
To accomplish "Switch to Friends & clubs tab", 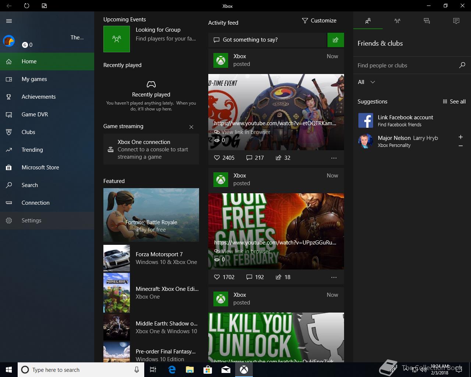I will [368, 21].
